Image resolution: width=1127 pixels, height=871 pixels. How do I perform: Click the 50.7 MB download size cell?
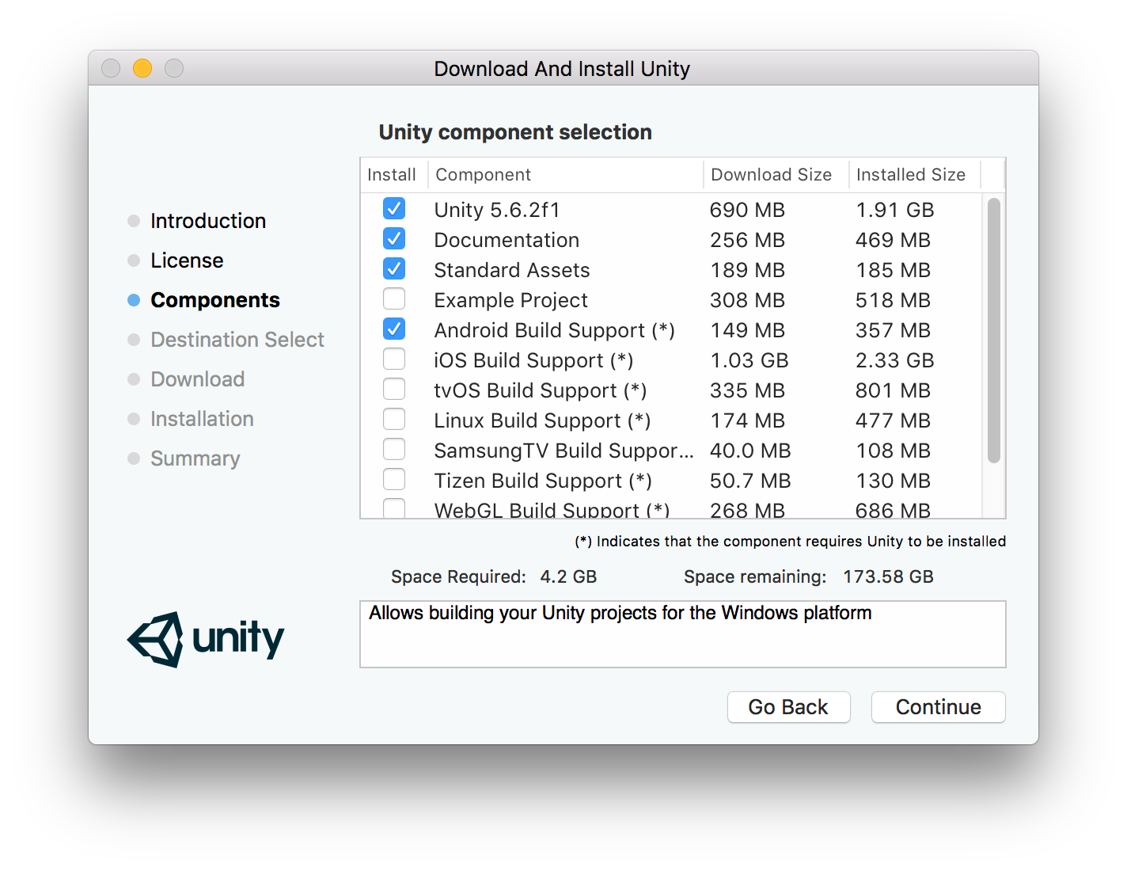tap(750, 481)
